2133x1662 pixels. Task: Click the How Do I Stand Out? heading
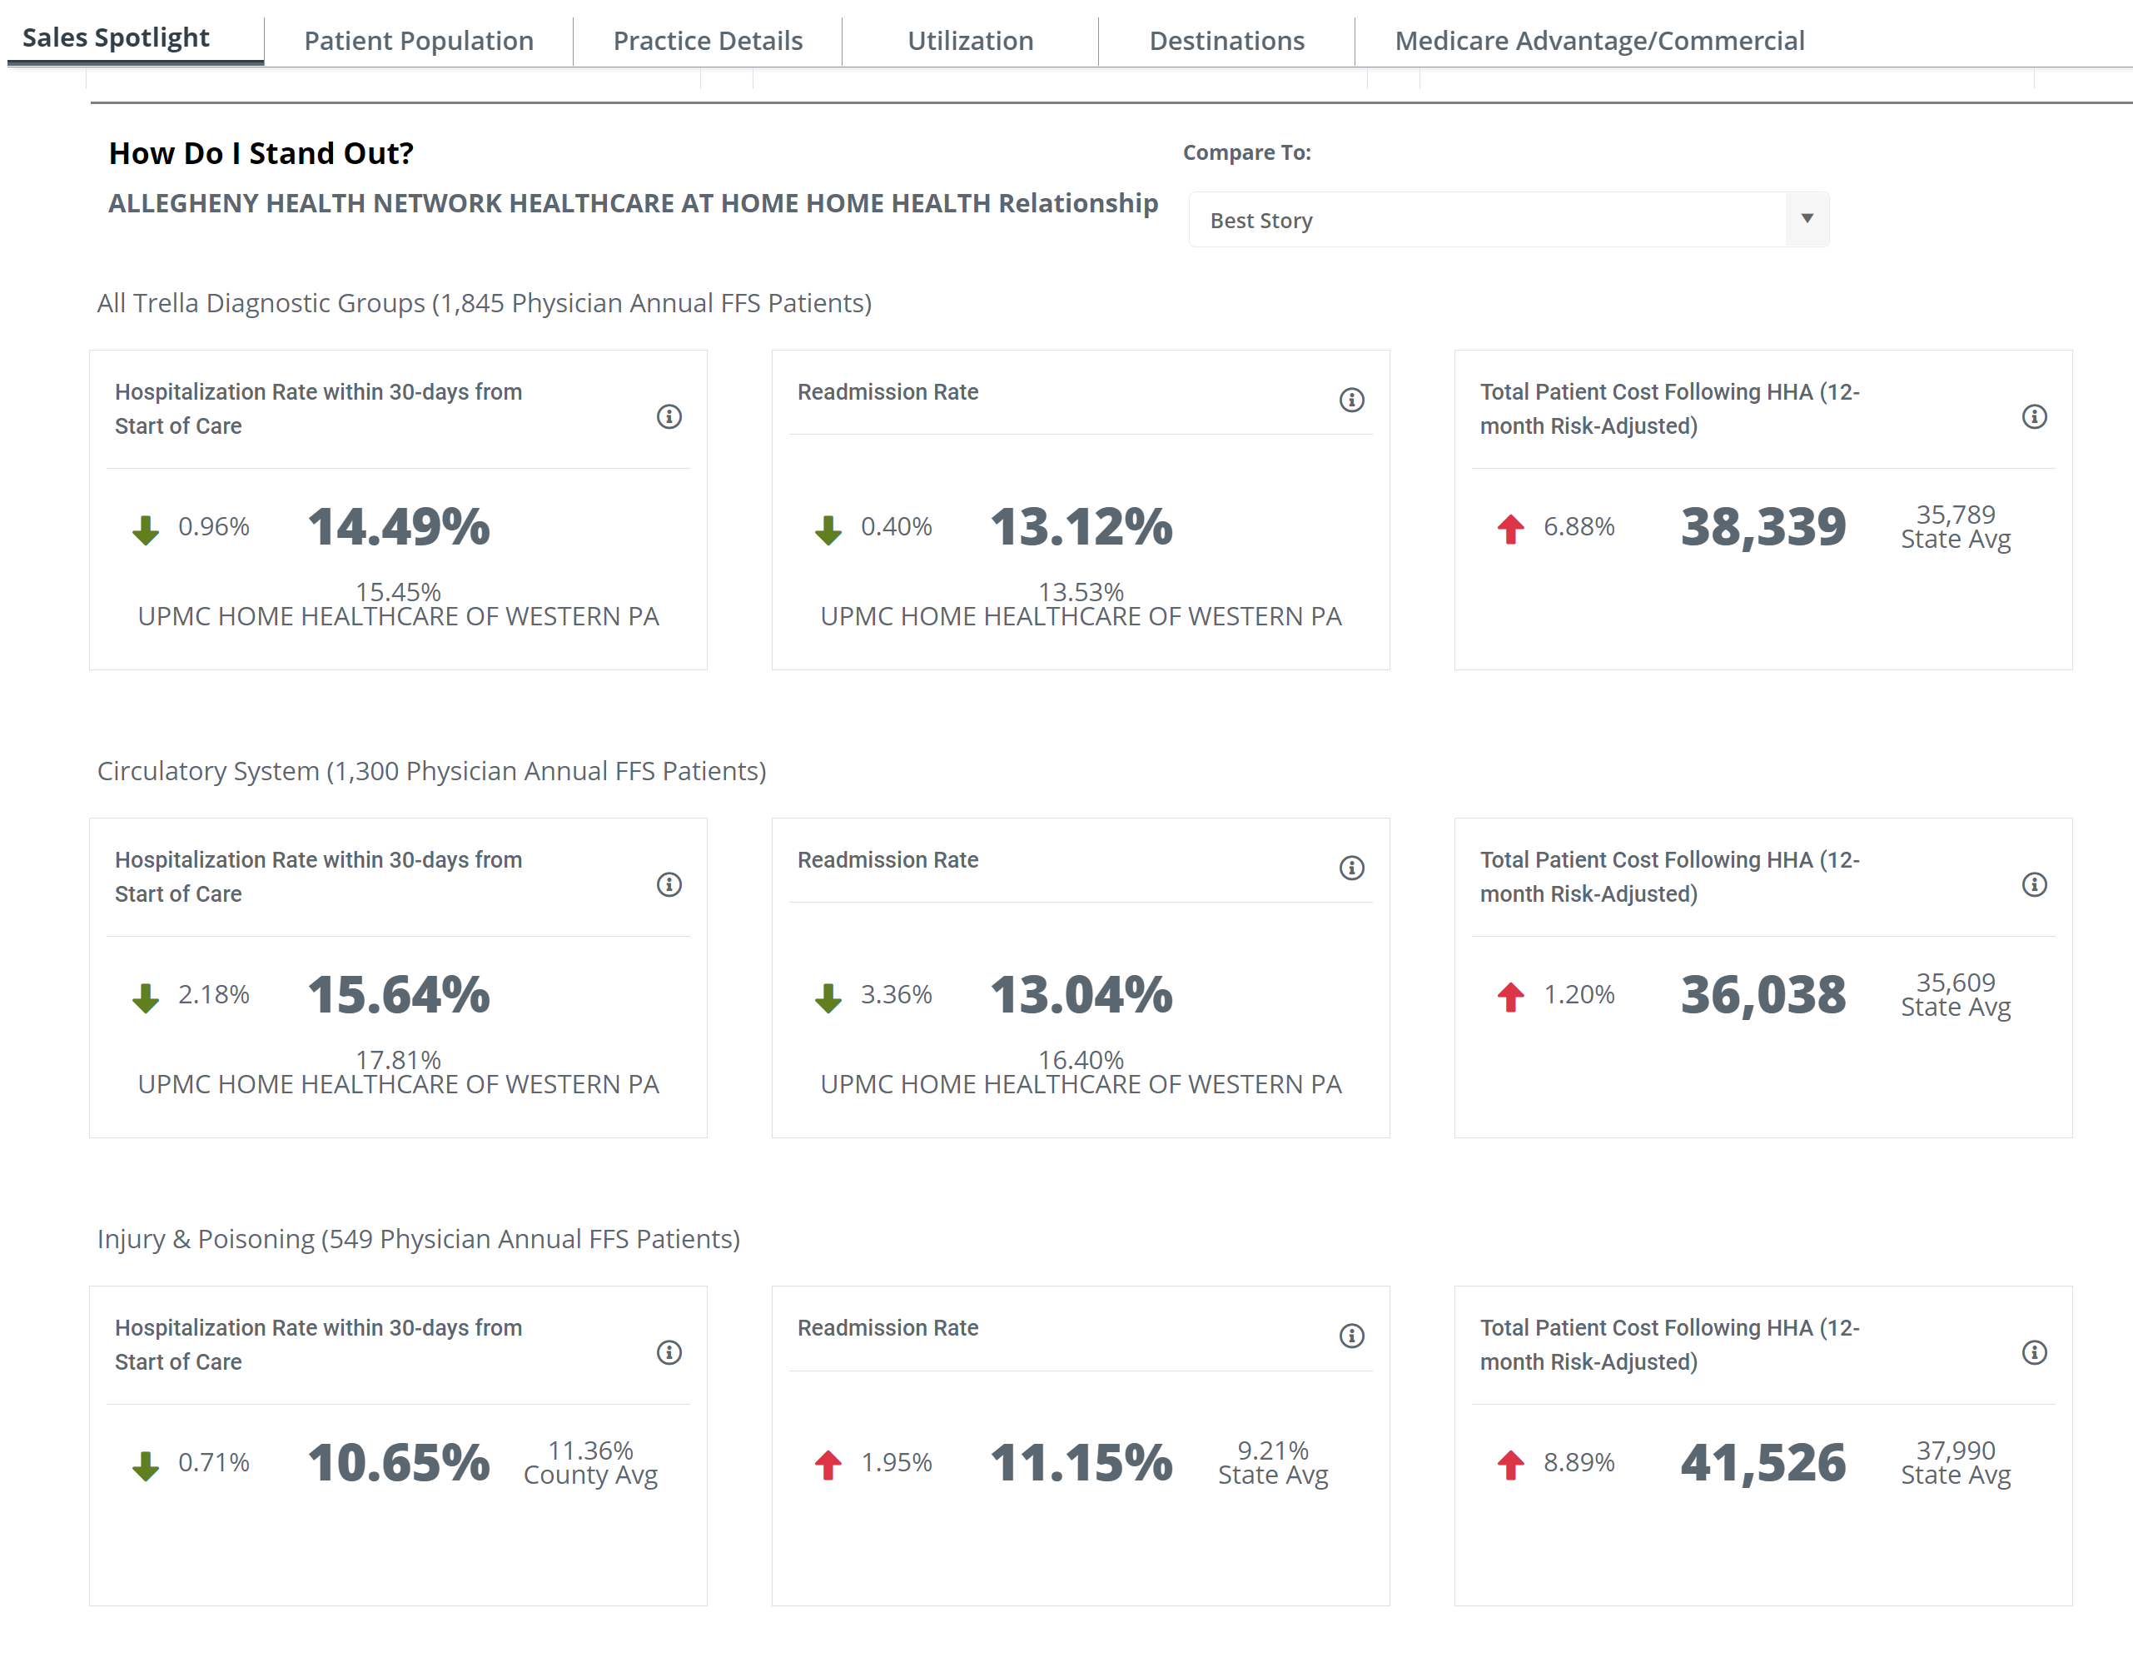(x=261, y=153)
